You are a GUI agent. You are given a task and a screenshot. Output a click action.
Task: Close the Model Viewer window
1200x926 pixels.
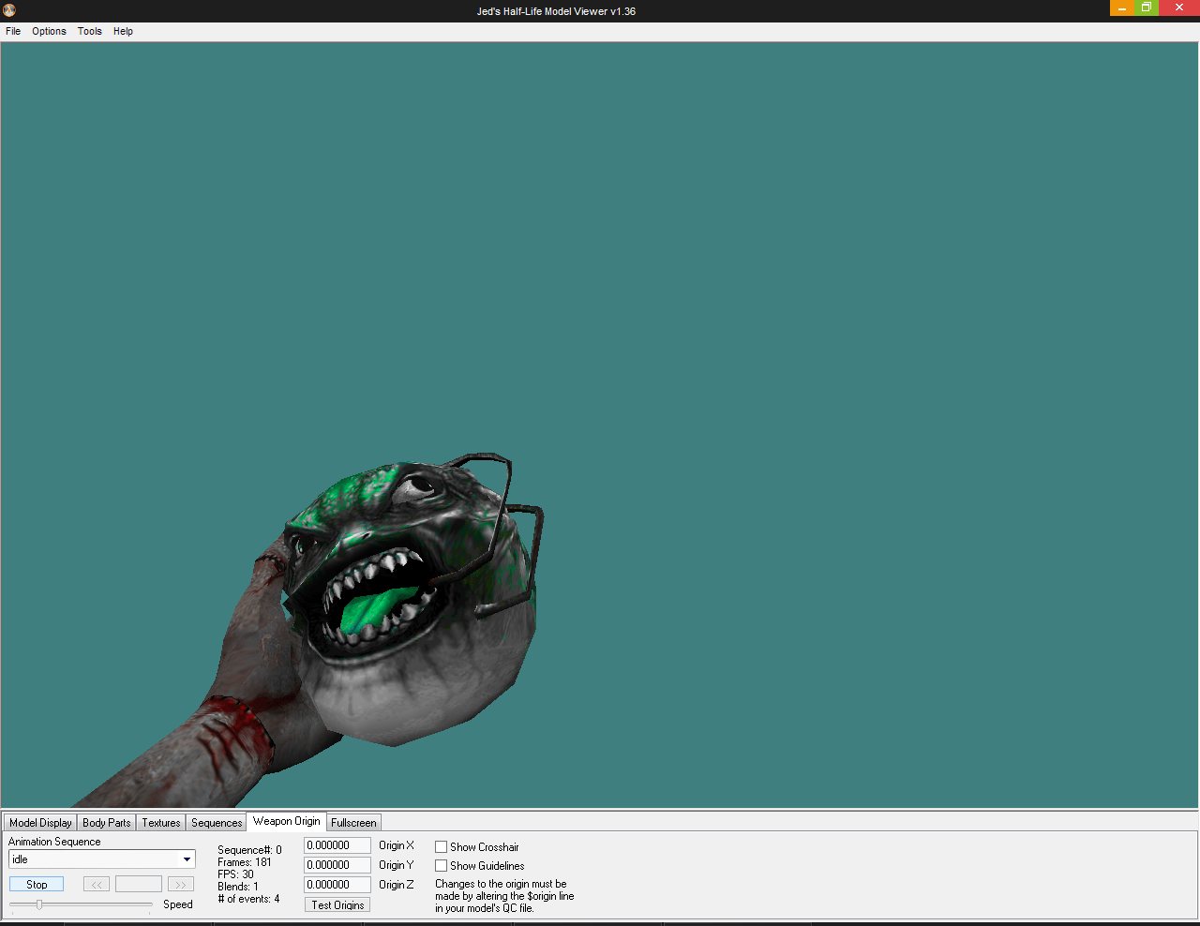point(1179,7)
